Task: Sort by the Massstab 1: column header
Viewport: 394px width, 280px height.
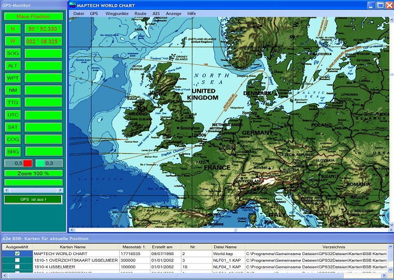Action: (x=134, y=247)
